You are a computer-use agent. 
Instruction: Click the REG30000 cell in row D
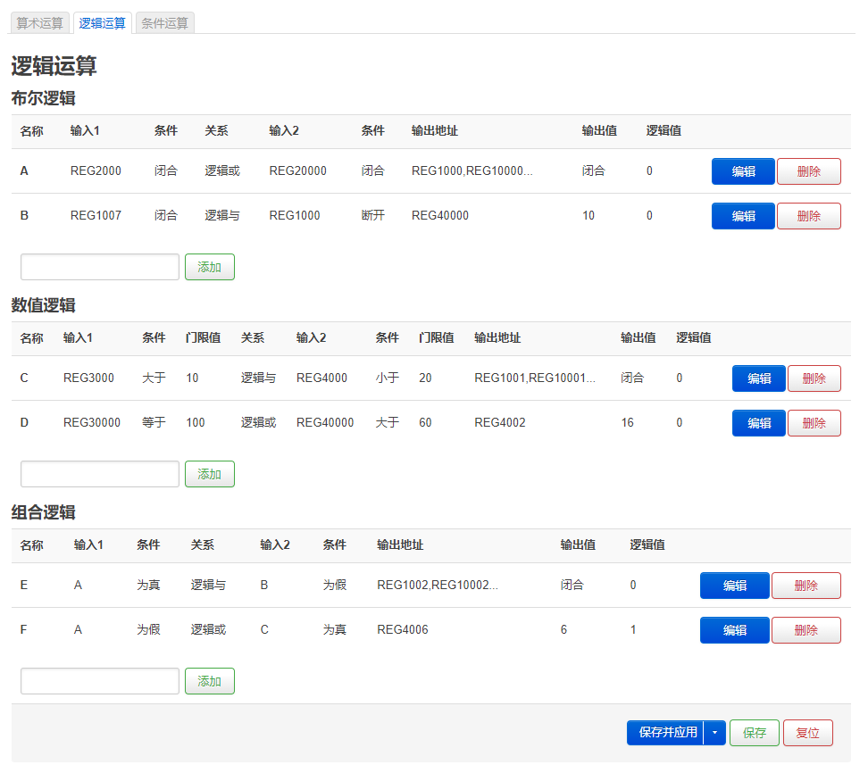92,423
